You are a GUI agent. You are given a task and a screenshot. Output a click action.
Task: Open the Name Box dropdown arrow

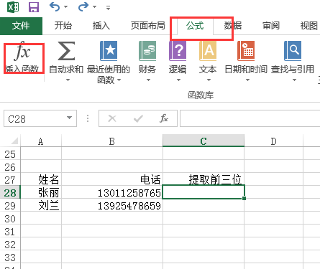tap(70, 118)
